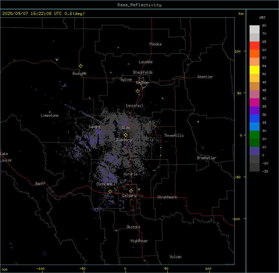Click the Sylvan map label

tap(126, 79)
